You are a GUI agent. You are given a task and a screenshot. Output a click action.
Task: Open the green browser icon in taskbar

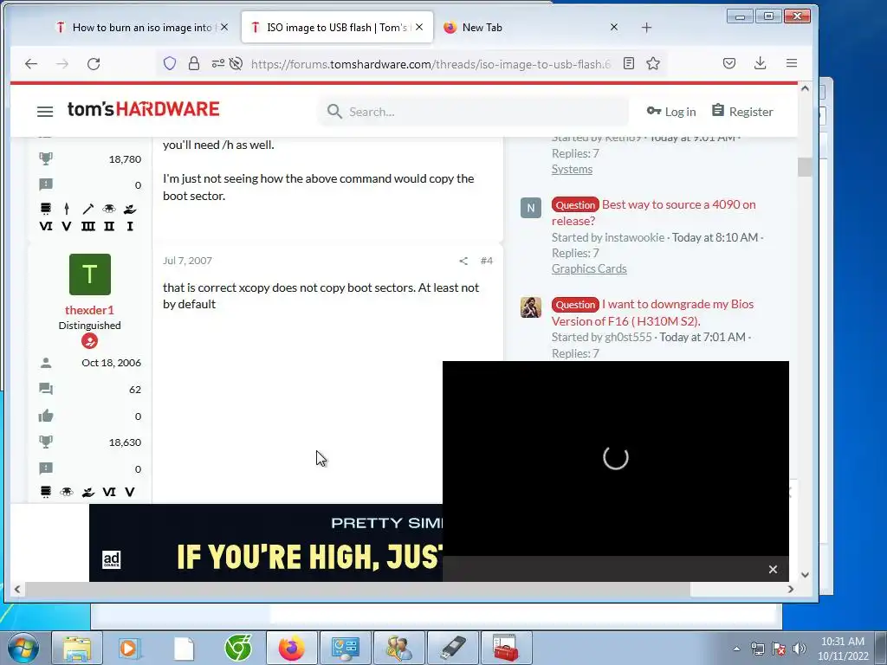[238, 648]
